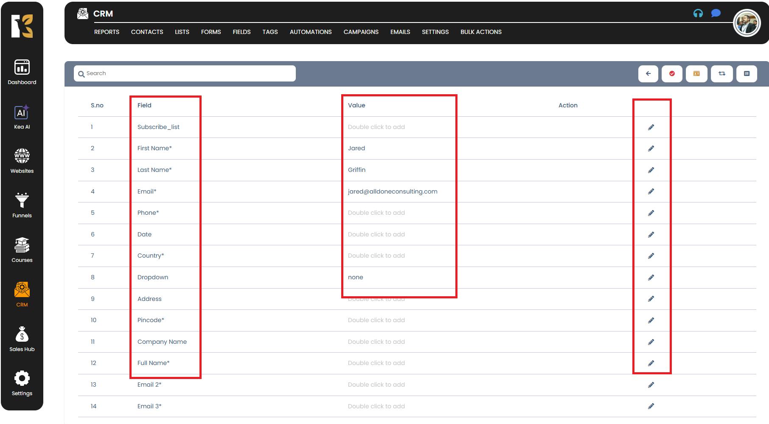
Task: Switch to the AUTOMATIONS tab
Action: 310,32
